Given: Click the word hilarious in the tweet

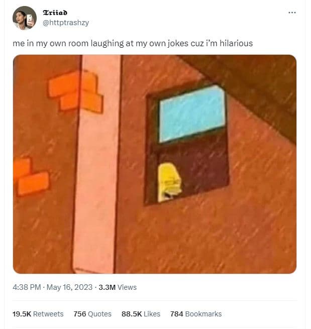Looking at the screenshot, I should point(236,43).
